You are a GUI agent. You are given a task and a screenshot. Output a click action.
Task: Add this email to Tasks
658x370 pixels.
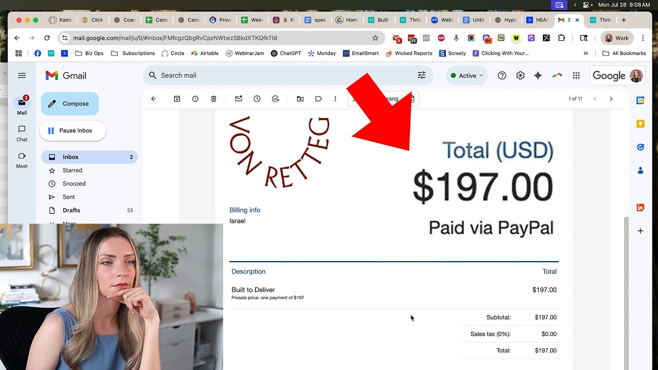click(x=276, y=99)
